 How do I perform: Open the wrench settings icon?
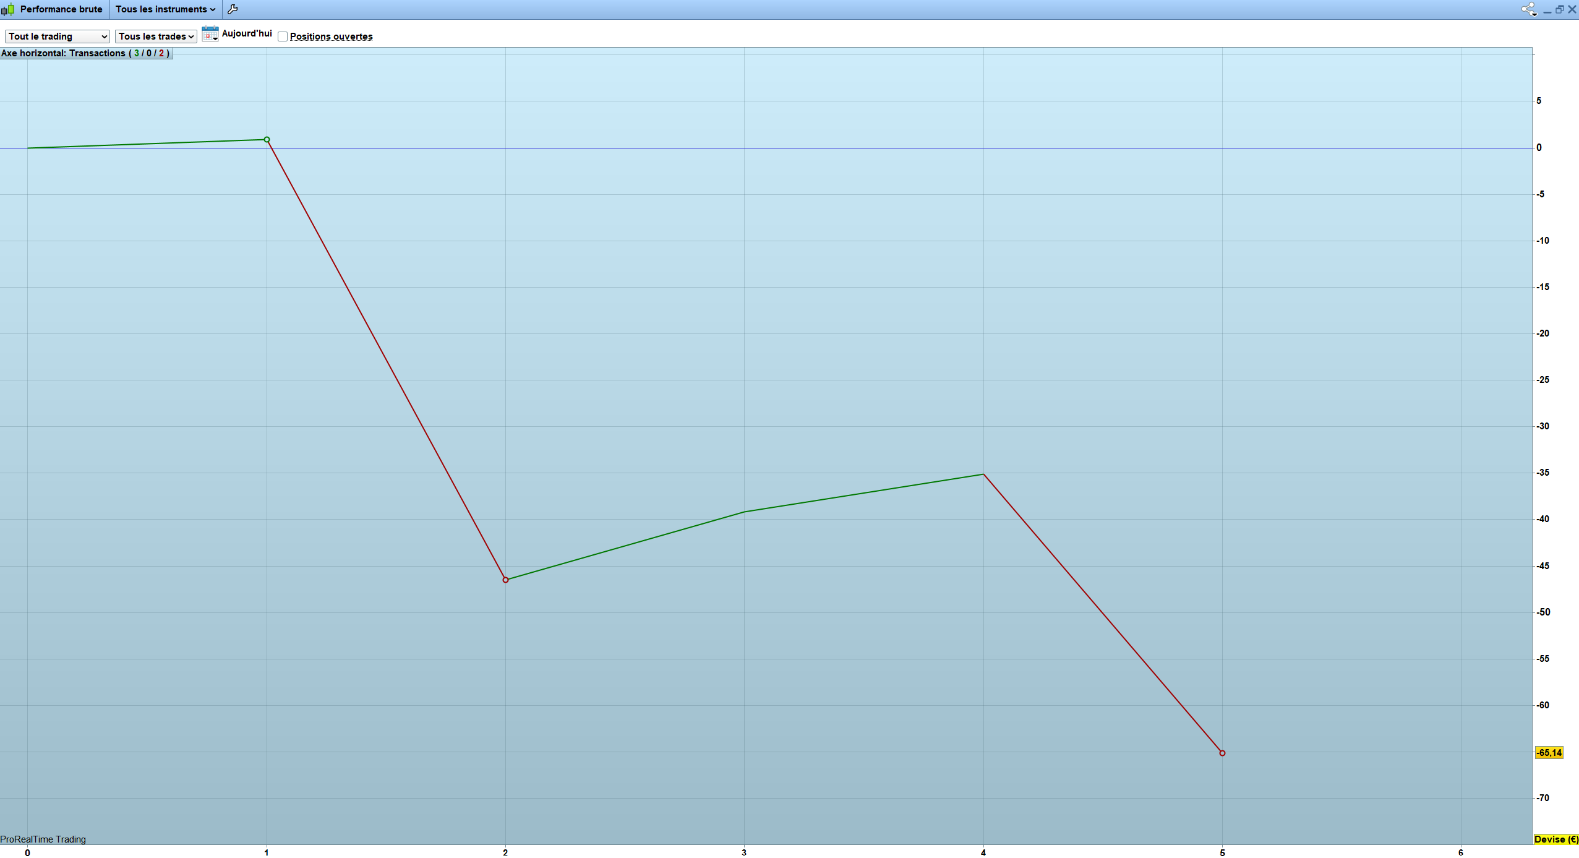click(x=233, y=9)
